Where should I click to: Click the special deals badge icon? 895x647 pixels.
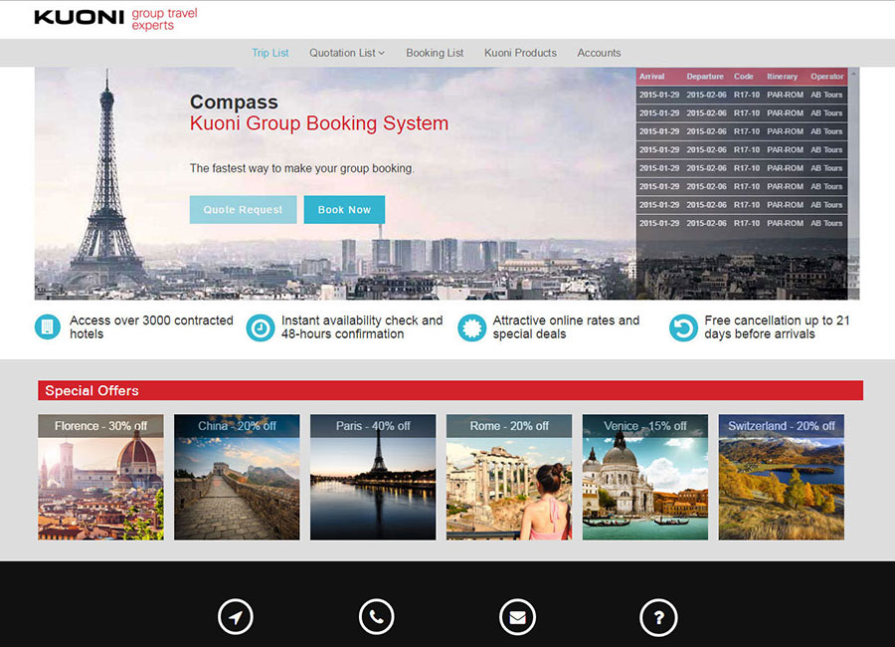[471, 327]
